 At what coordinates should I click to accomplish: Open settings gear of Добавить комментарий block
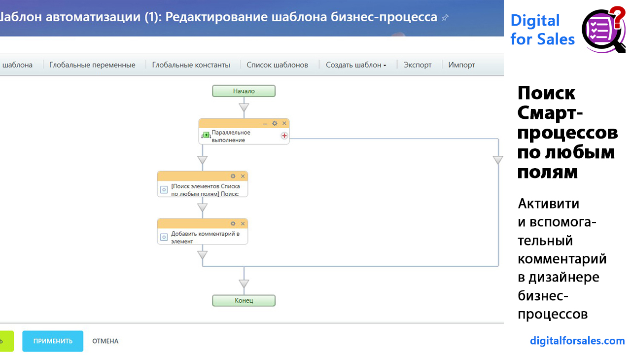tap(233, 223)
